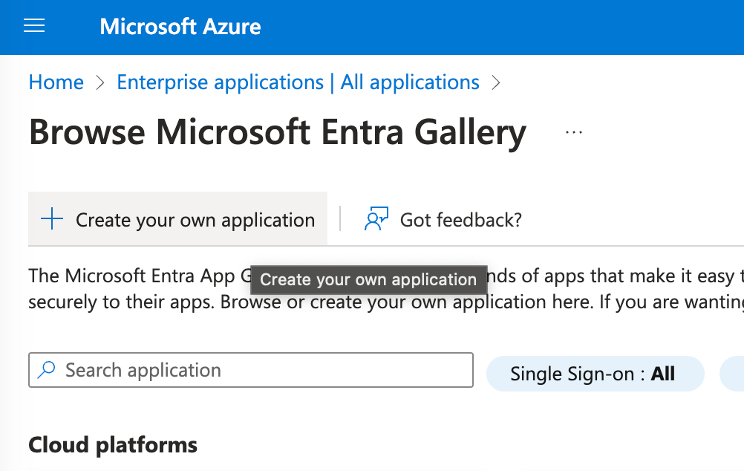Screen dimensions: 744x471
Task: Select Create your own application label
Action: [195, 220]
